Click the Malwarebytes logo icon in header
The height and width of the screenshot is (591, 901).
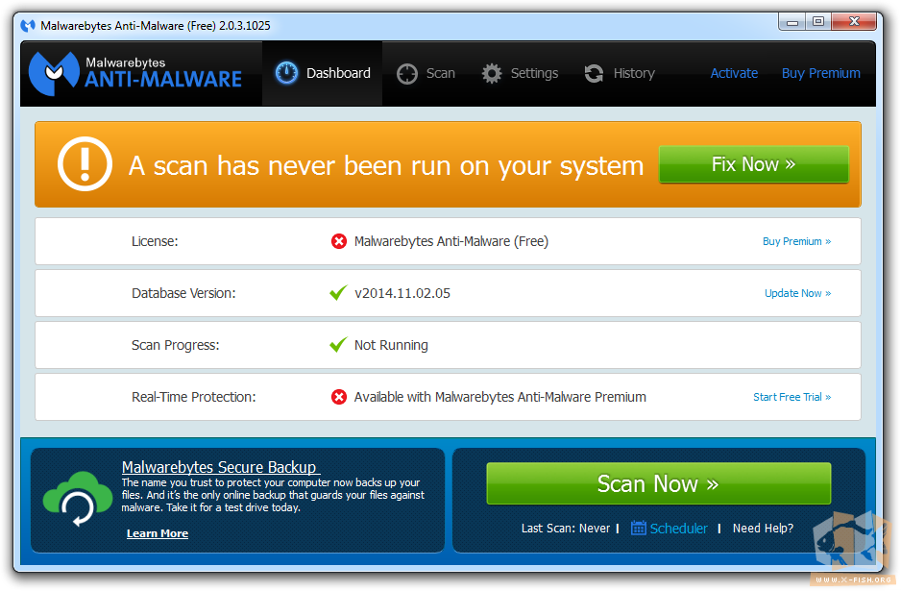[54, 73]
